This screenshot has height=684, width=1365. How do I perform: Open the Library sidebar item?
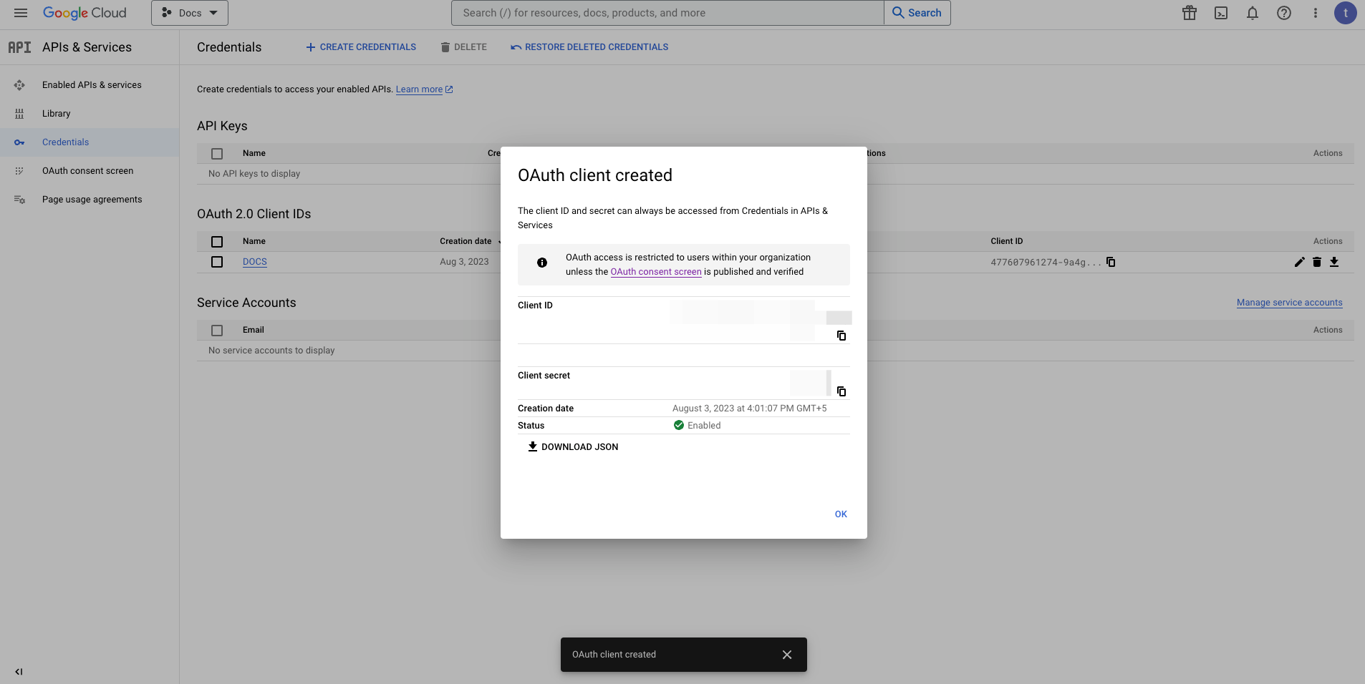[56, 114]
